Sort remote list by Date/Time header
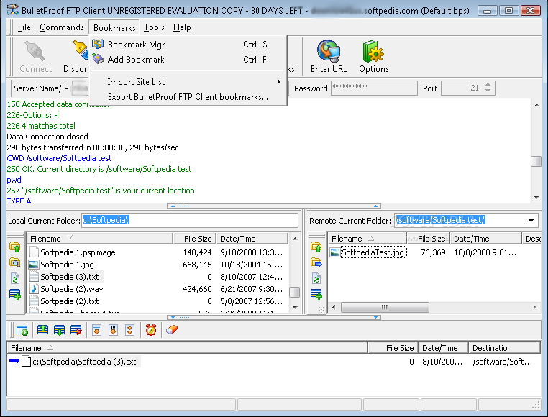The height and width of the screenshot is (417, 548). coord(485,239)
